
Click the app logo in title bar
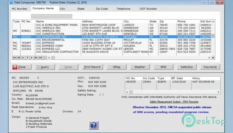[11, 2]
